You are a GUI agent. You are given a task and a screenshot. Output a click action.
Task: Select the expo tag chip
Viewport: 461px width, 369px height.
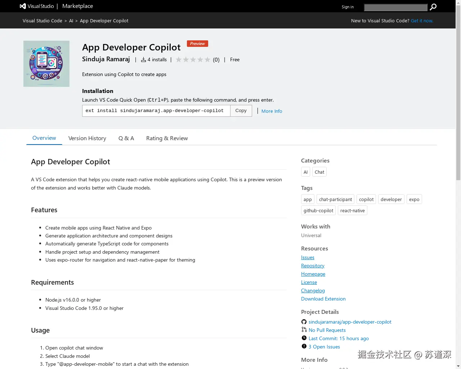(414, 199)
